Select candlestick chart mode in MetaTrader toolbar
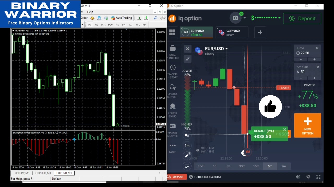The width and height of the screenshot is (334, 187). (x=146, y=18)
